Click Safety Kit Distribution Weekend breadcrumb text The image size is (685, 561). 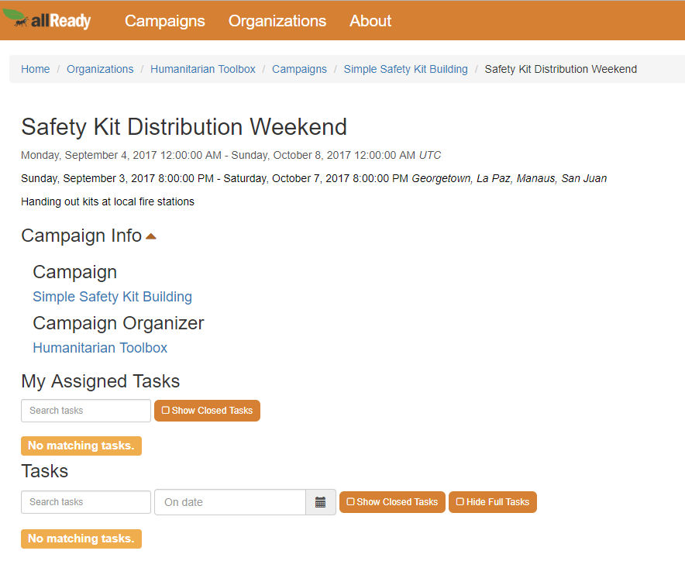560,69
